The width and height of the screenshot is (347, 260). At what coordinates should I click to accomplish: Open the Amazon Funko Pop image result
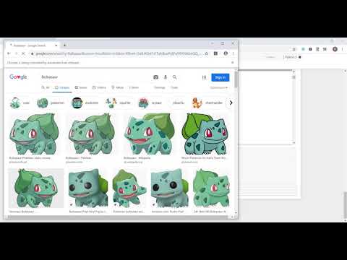coord(170,188)
